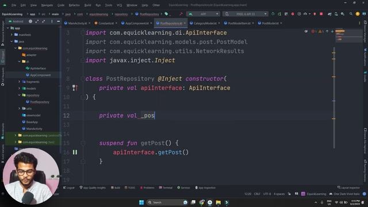Expand the fragments package
The width and height of the screenshot is (368, 207).
click(19, 82)
